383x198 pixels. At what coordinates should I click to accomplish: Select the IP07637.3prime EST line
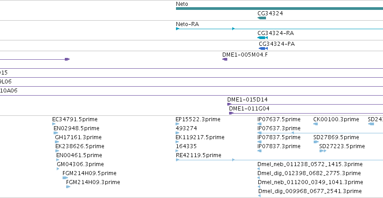coord(320,133)
